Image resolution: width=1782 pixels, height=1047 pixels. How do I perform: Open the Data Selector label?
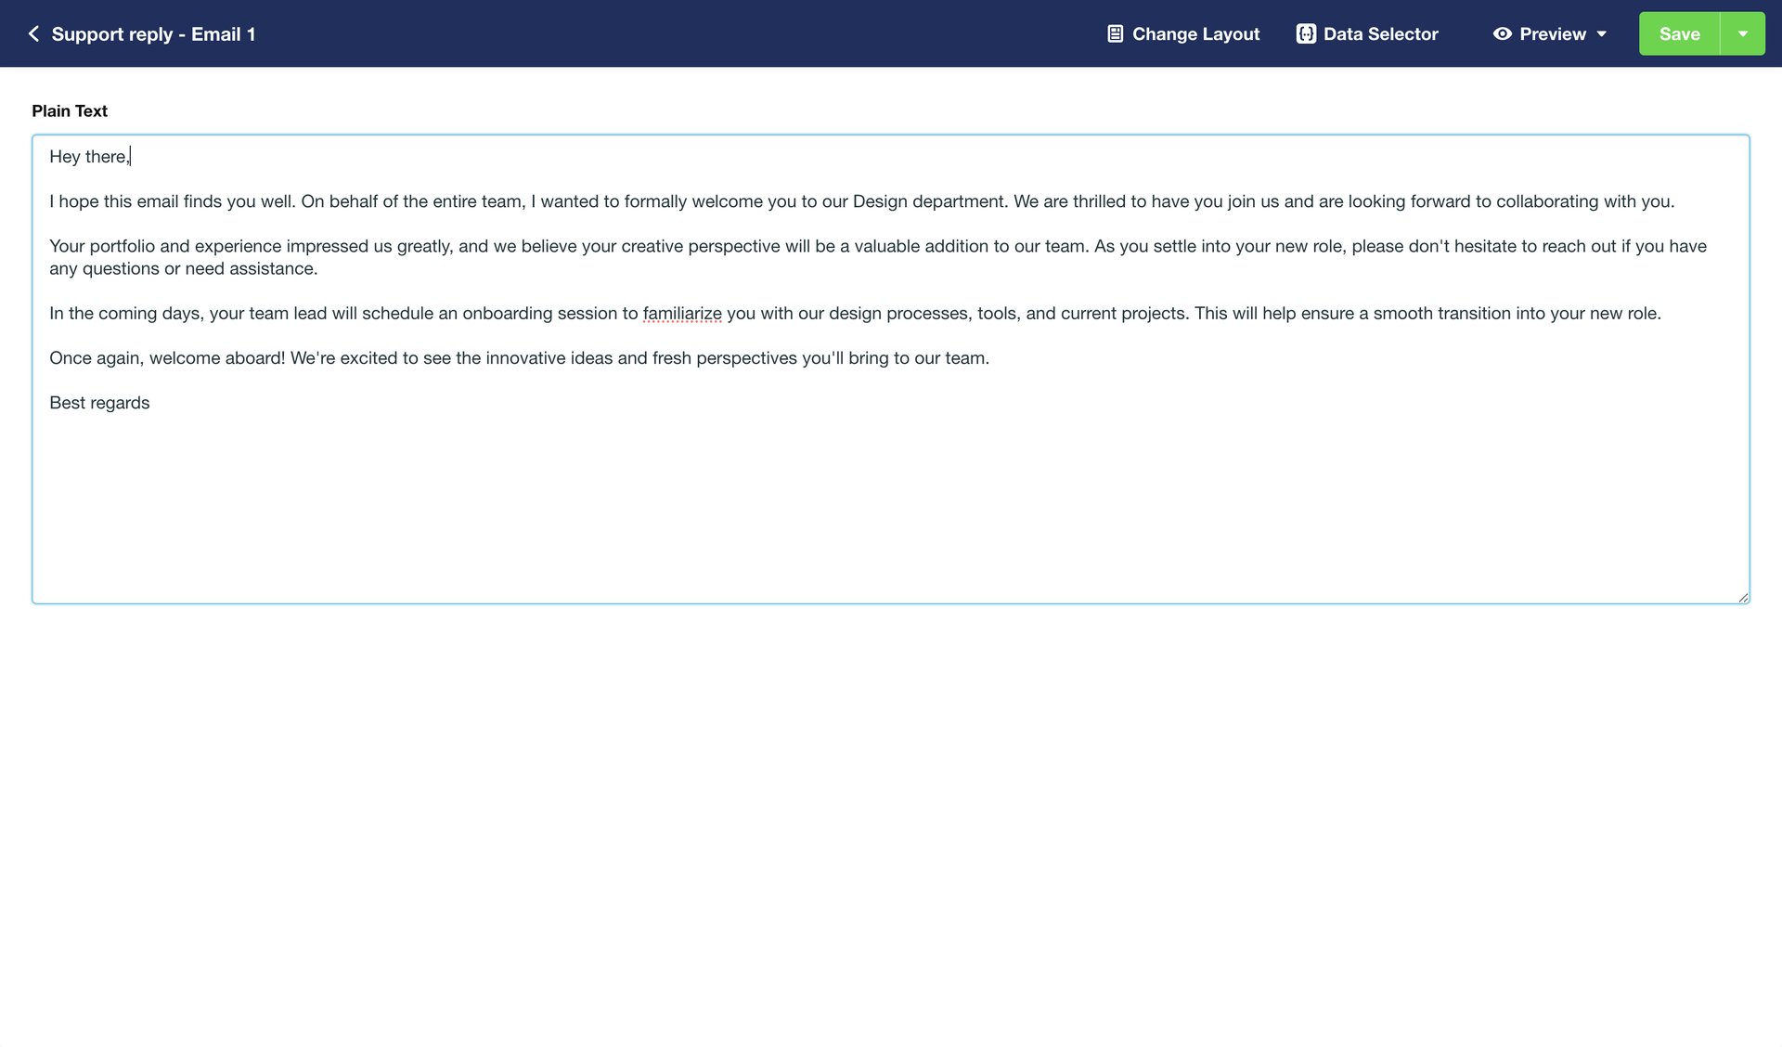pos(1380,34)
